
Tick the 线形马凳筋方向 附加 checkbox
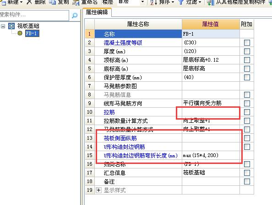[247, 103]
